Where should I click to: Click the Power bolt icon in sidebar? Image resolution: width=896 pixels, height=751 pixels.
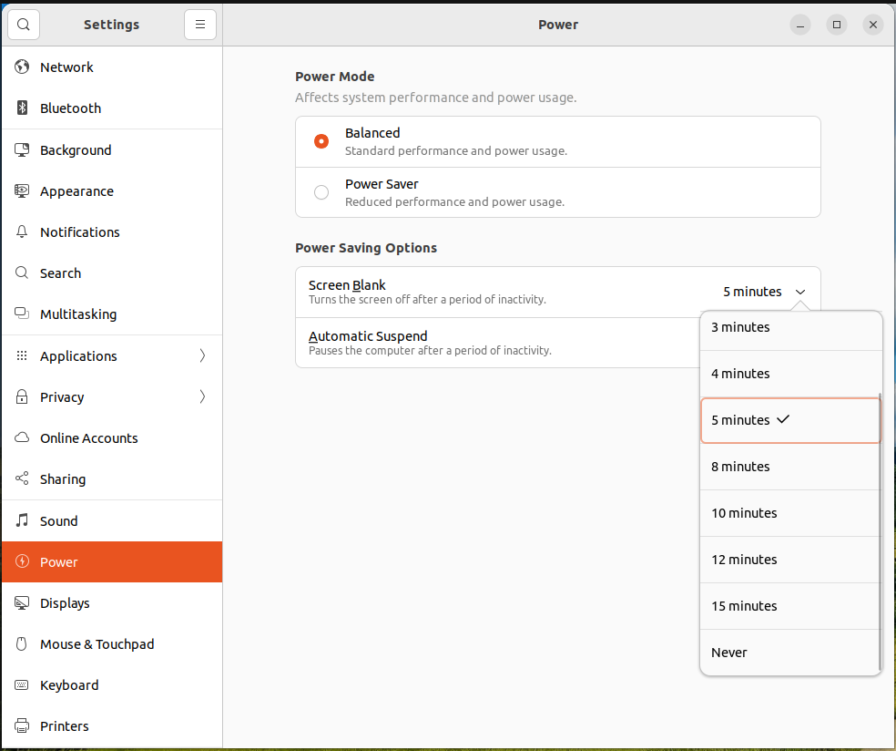pos(22,561)
